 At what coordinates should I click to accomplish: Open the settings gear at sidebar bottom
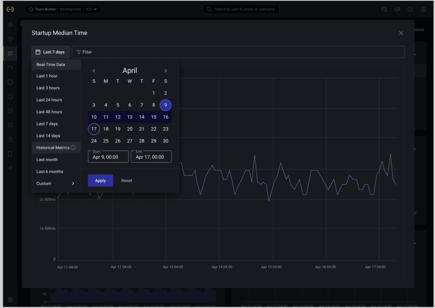[x=10, y=300]
